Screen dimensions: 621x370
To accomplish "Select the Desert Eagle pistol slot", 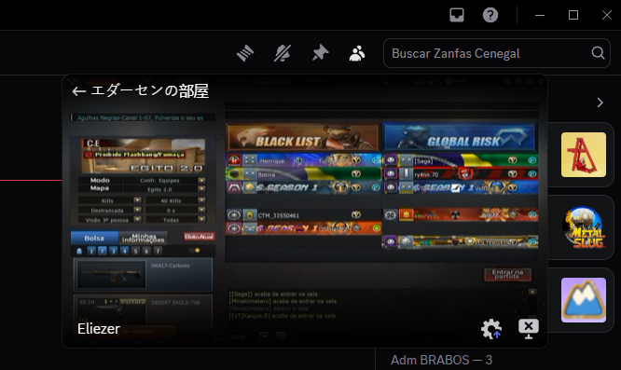I will point(143,310).
